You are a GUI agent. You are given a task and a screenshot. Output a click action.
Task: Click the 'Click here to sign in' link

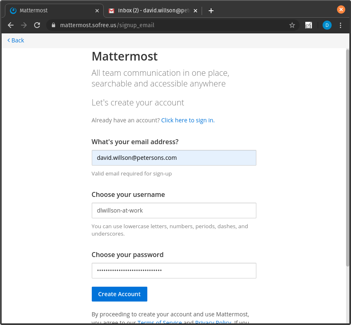click(x=188, y=120)
